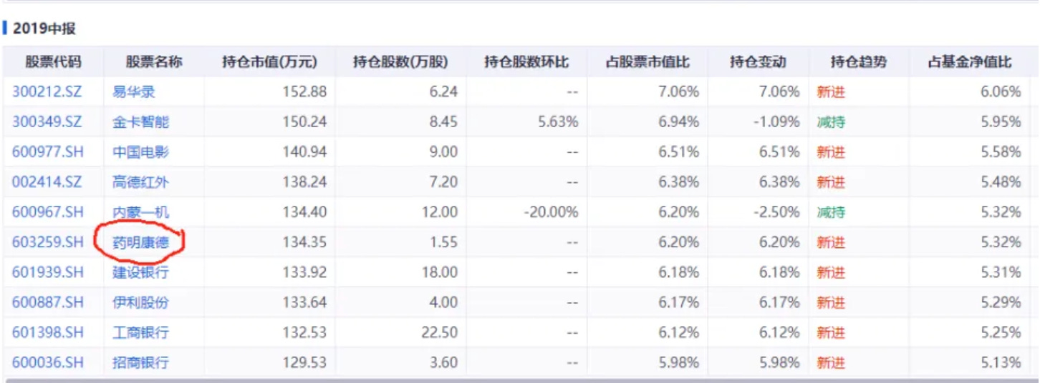Sort by 股票代码 column header

coord(54,61)
